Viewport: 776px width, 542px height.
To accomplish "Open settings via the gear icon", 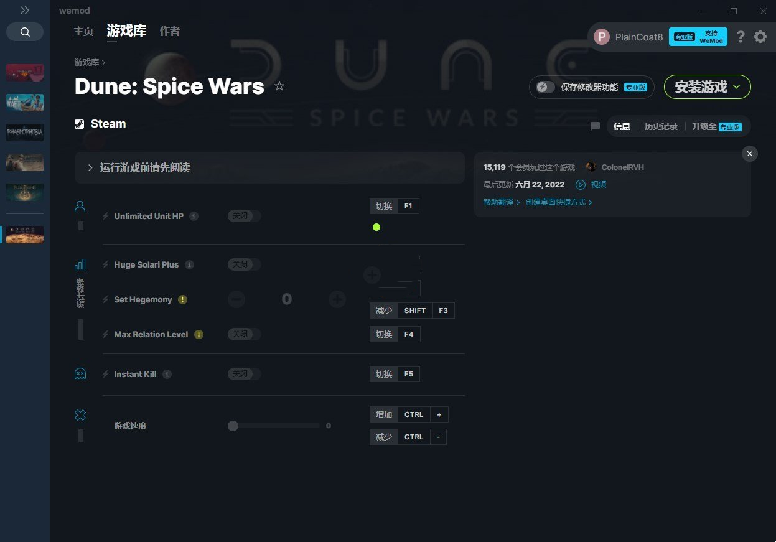I will click(760, 37).
